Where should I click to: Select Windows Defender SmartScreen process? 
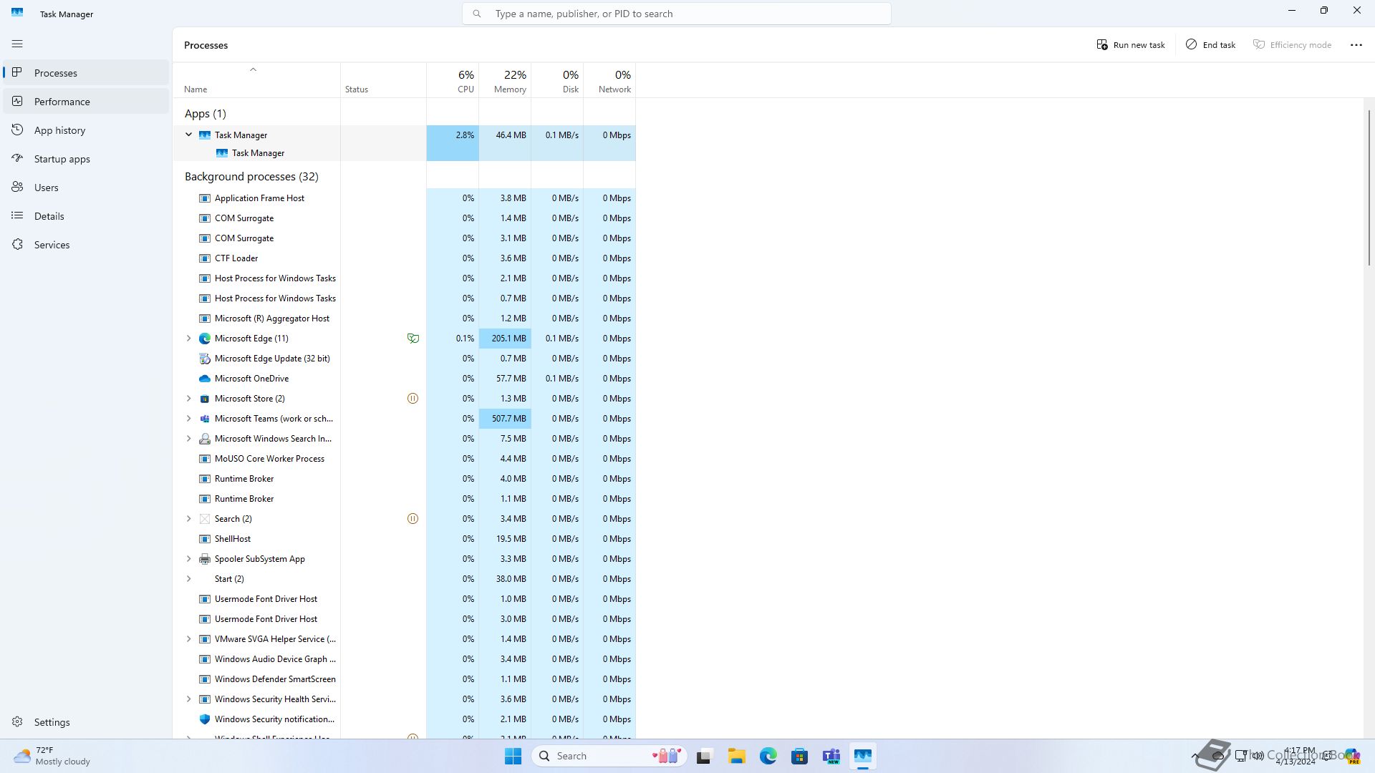pos(404,679)
